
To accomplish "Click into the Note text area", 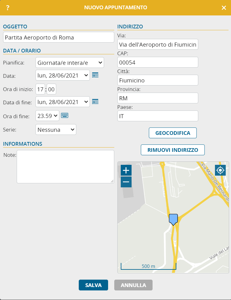I will [x=65, y=167].
